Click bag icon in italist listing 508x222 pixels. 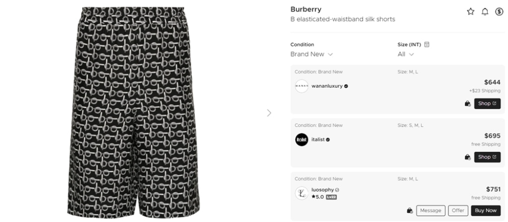[x=467, y=157]
